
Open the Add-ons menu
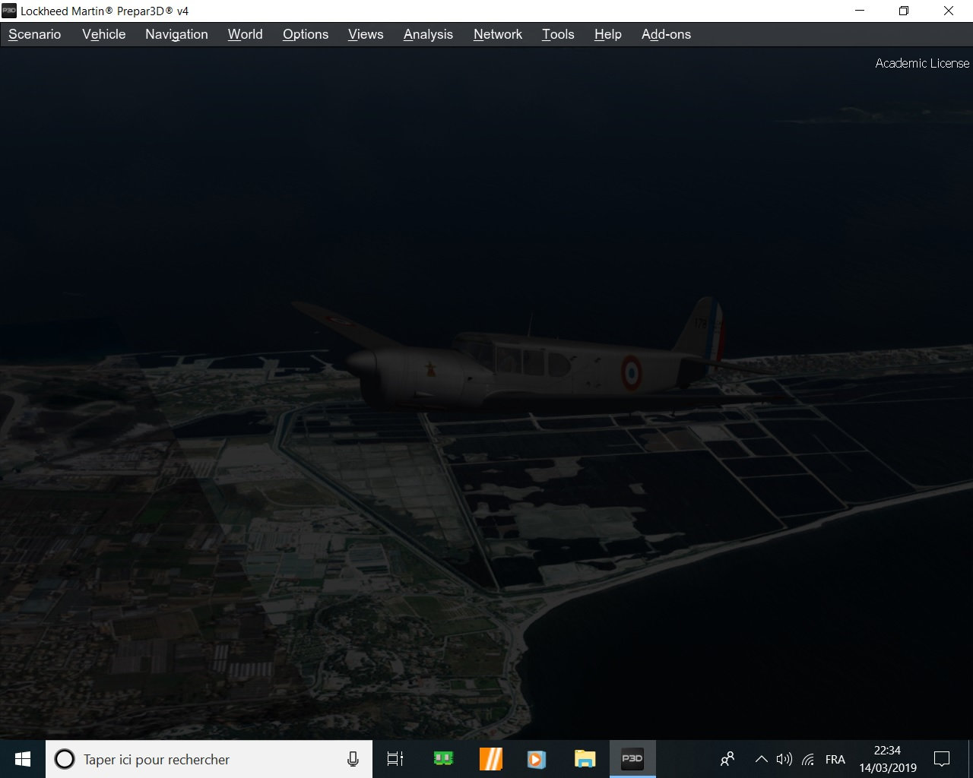pyautogui.click(x=666, y=34)
